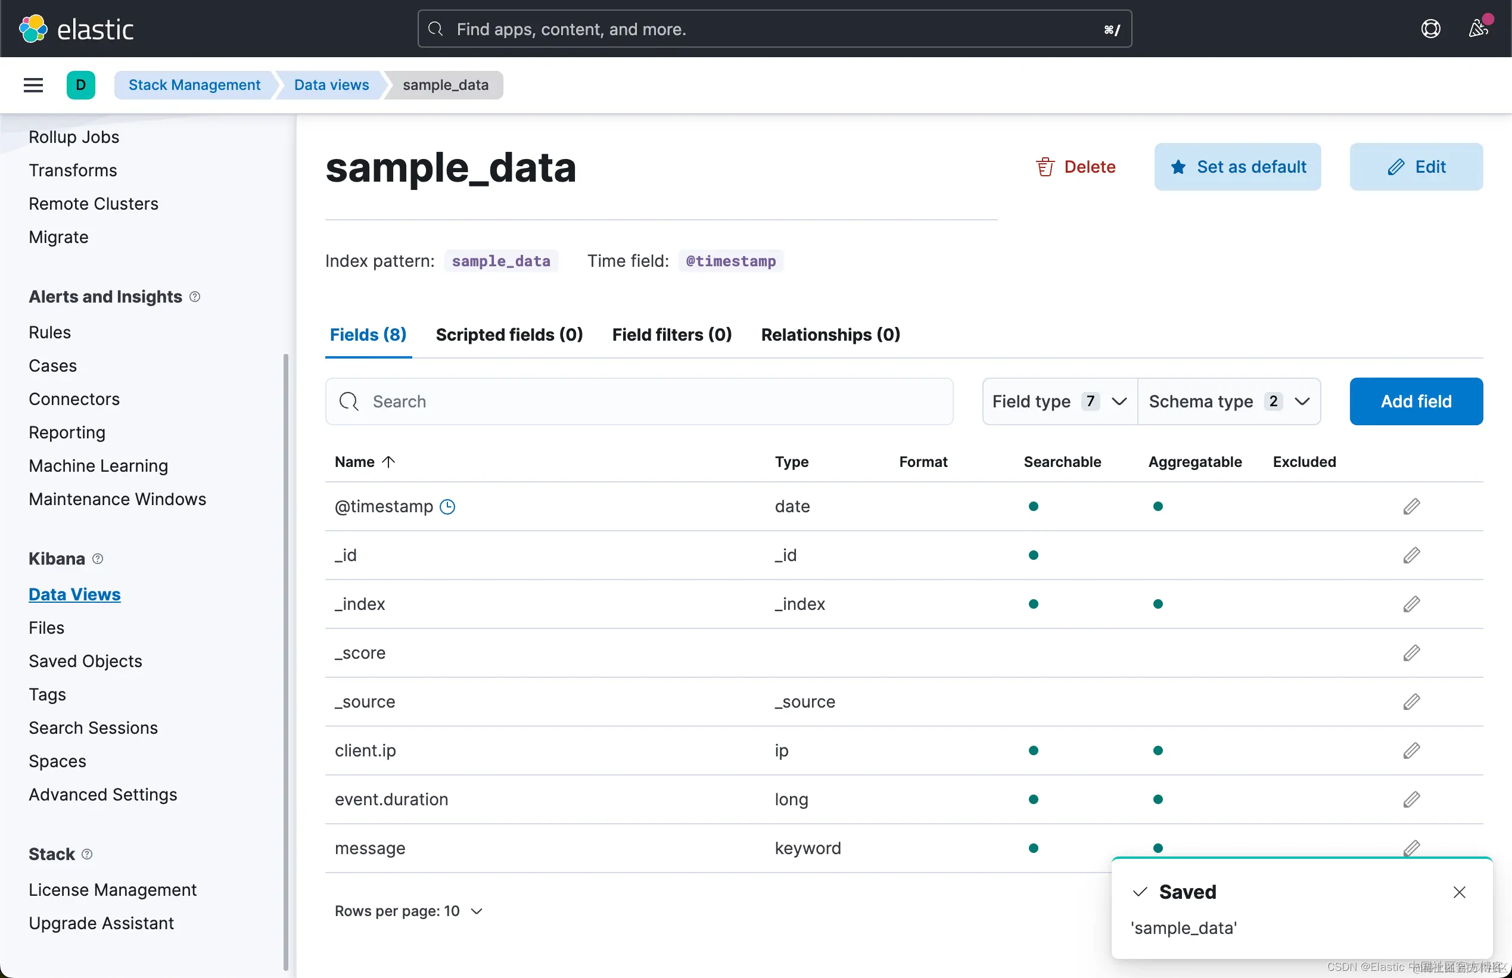Click pencil icon for _score row
Image resolution: width=1512 pixels, height=978 pixels.
pyautogui.click(x=1411, y=653)
